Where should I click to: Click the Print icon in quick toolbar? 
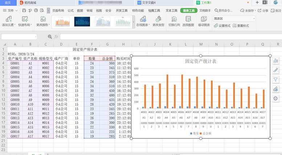[36, 11]
